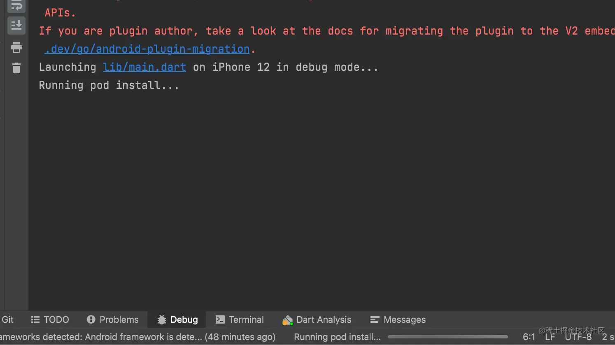Click 'Running pod install...' console line
The width and height of the screenshot is (615, 345).
tap(109, 85)
